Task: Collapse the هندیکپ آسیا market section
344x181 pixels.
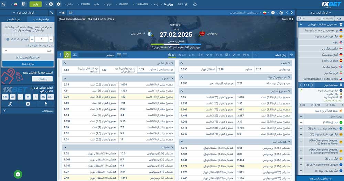Action: click(x=182, y=142)
